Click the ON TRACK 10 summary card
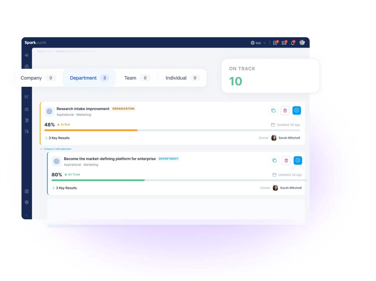 point(271,76)
